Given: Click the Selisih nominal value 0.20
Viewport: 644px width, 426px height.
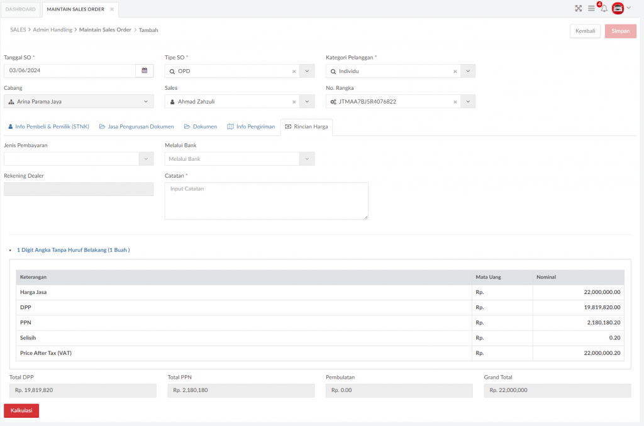Looking at the screenshot, I should pyautogui.click(x=615, y=338).
